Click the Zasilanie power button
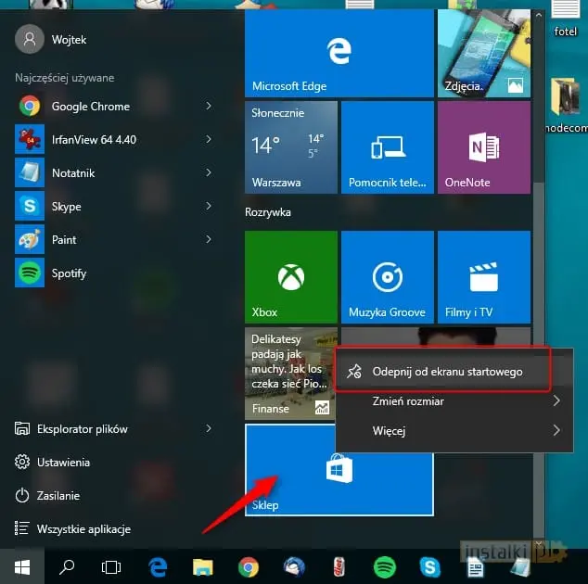Image resolution: width=588 pixels, height=584 pixels. pos(58,496)
